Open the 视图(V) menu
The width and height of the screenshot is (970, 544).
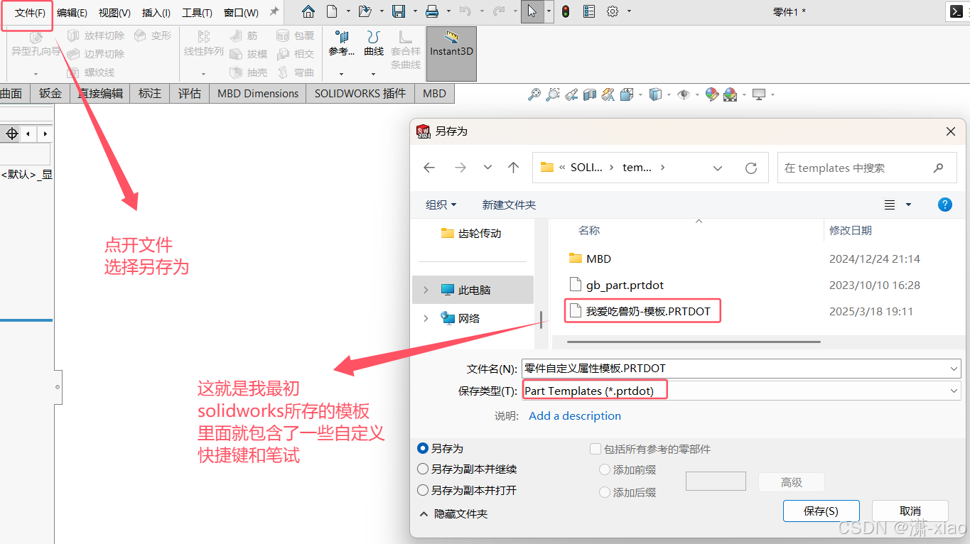(x=114, y=13)
